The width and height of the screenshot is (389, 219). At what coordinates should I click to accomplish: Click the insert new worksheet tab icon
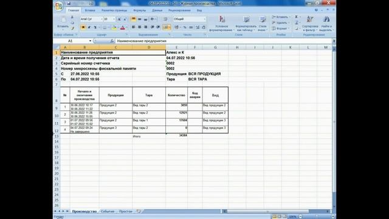139,212
